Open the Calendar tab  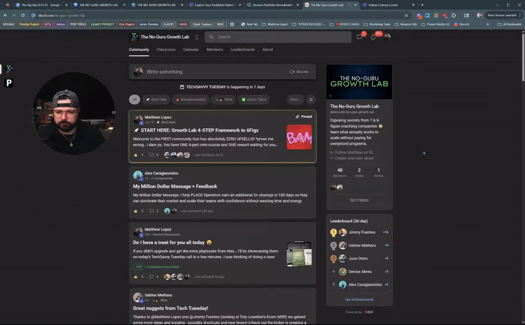point(191,50)
